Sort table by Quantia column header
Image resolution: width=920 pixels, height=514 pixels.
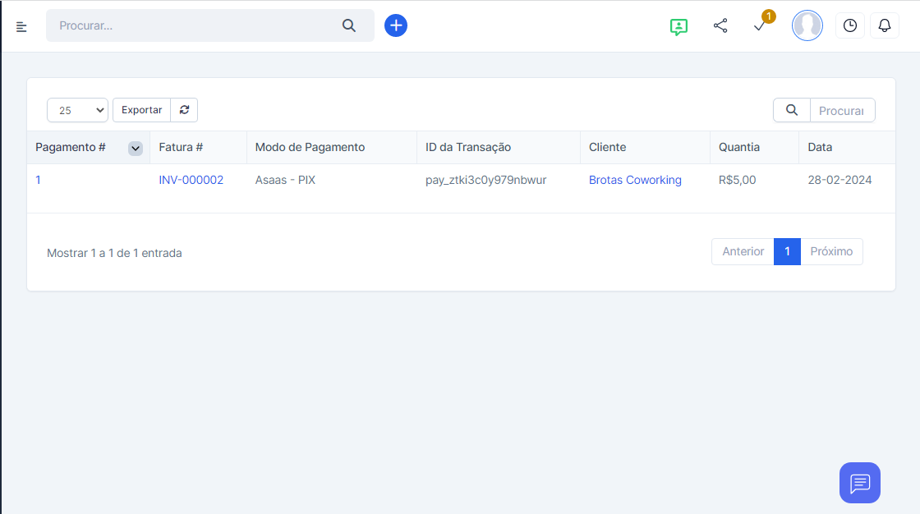pos(739,148)
